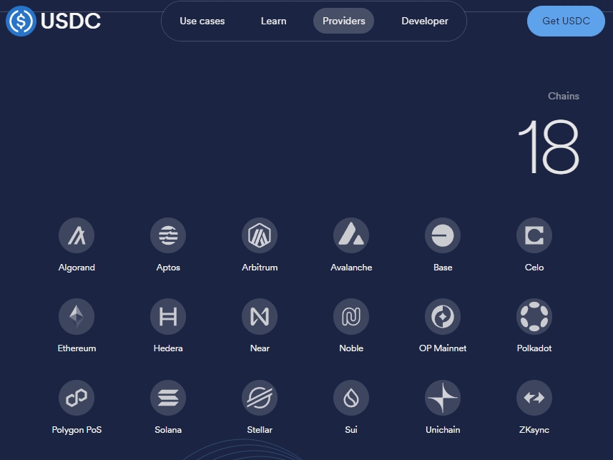Image resolution: width=613 pixels, height=460 pixels.
Task: Select the Algorand chain icon
Action: pos(77,235)
